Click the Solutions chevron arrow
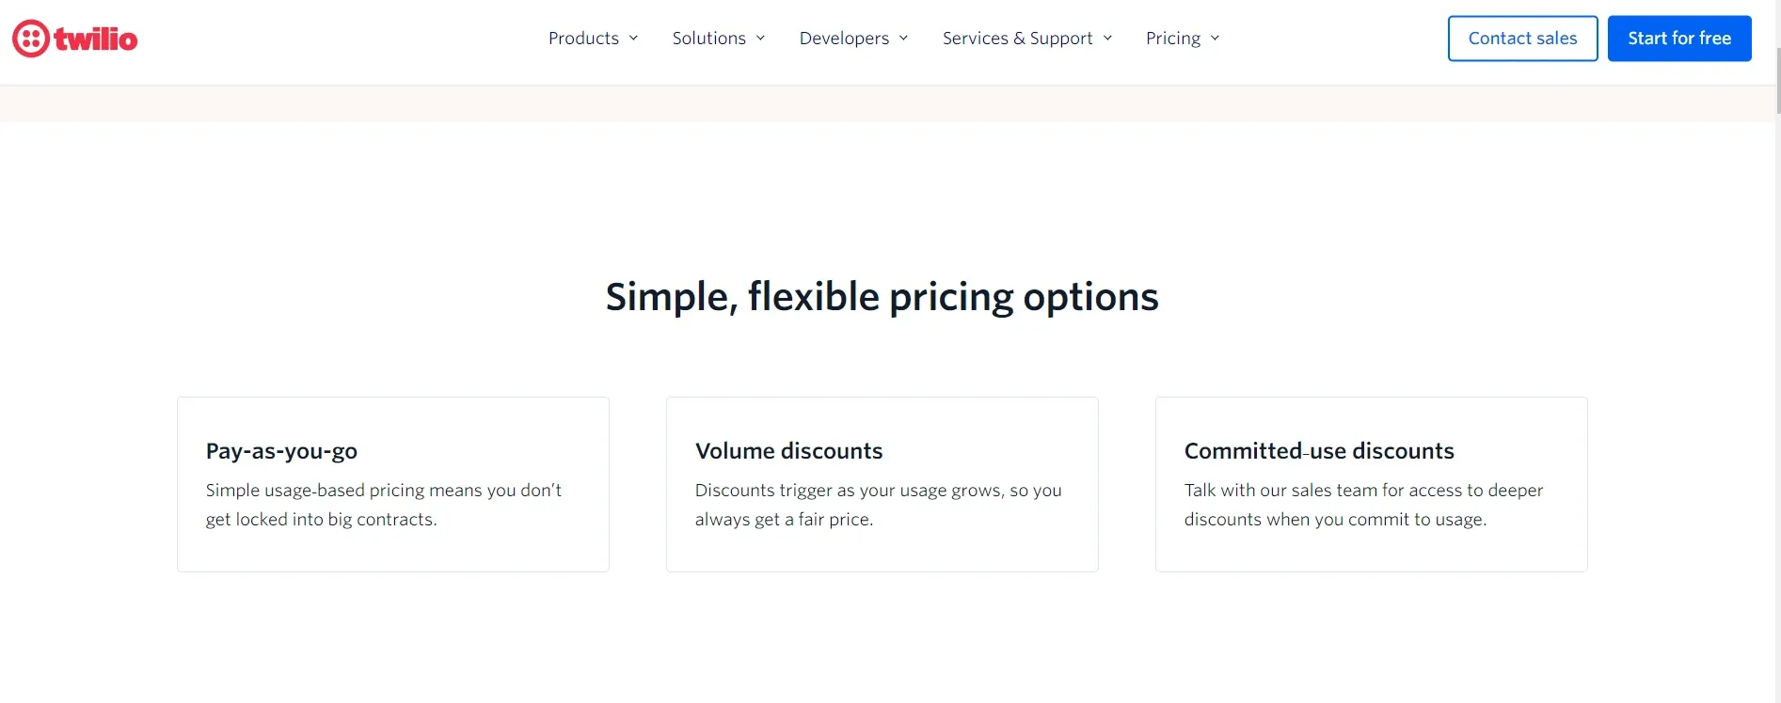The image size is (1781, 703). [760, 39]
